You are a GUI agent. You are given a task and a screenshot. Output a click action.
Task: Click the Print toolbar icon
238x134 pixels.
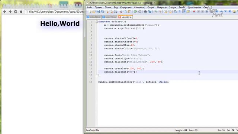pyautogui.click(x=115, y=12)
